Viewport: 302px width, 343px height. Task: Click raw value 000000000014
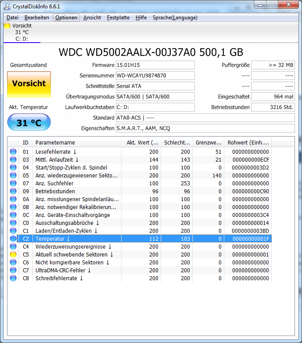(x=251, y=223)
